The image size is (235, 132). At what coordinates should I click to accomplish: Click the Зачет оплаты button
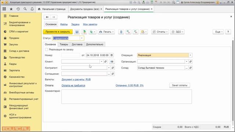(180, 85)
